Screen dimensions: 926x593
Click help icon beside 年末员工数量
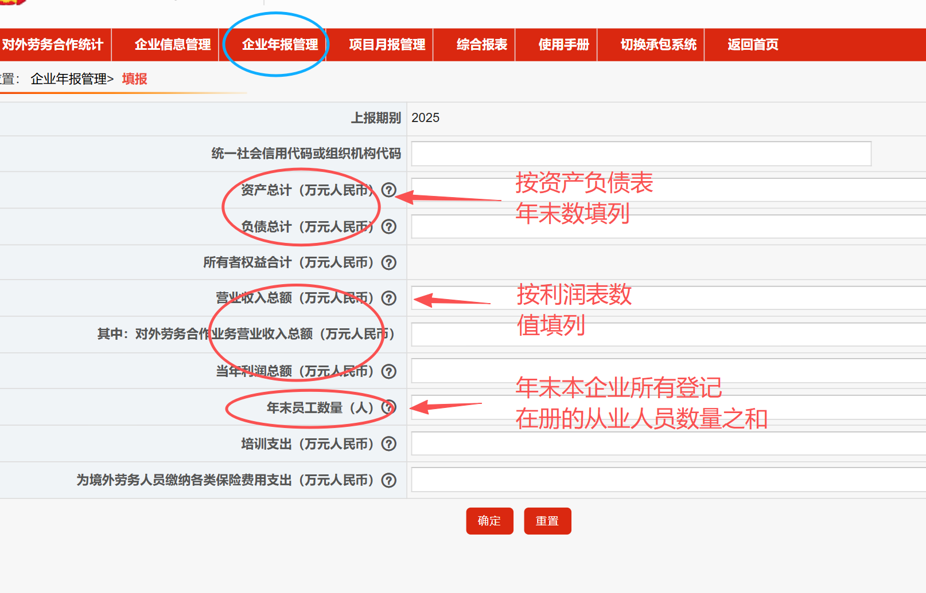[x=389, y=407]
